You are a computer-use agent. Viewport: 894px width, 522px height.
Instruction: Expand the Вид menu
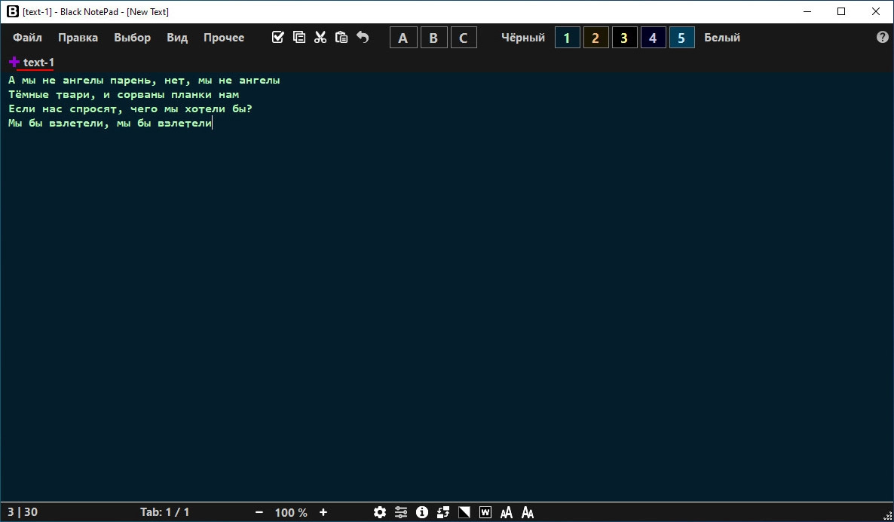[x=176, y=38]
